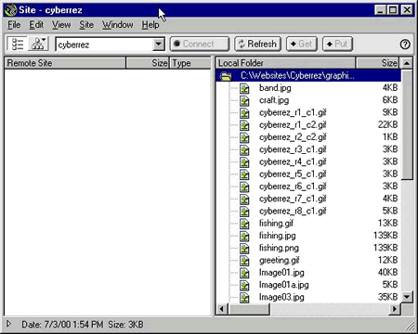Click the fishing.gif file icon
This screenshot has height=334, width=418.
(x=244, y=224)
